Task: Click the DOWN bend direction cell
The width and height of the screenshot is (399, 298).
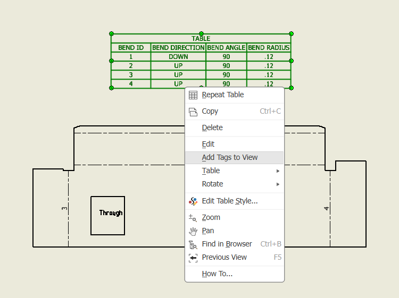Action: click(x=178, y=57)
